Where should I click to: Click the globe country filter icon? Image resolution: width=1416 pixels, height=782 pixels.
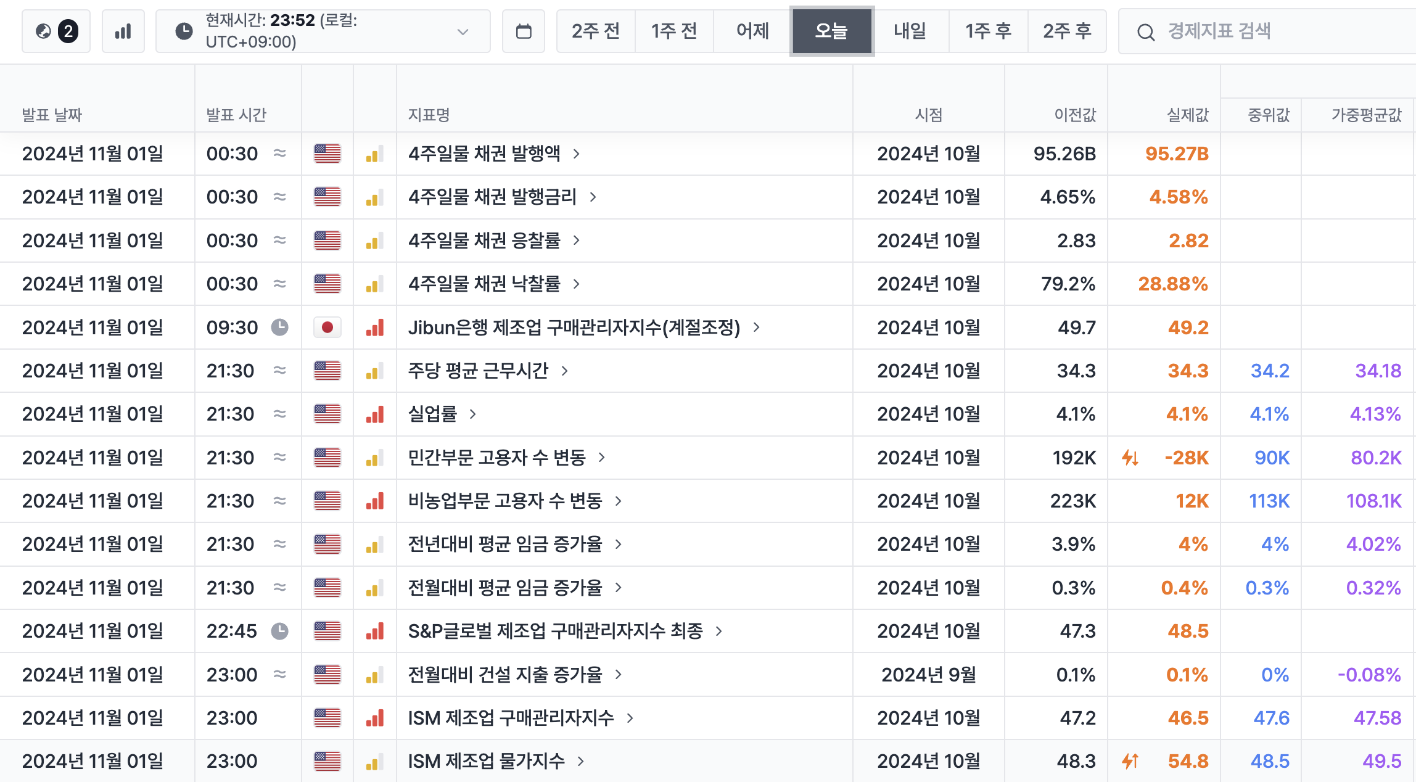click(x=44, y=31)
